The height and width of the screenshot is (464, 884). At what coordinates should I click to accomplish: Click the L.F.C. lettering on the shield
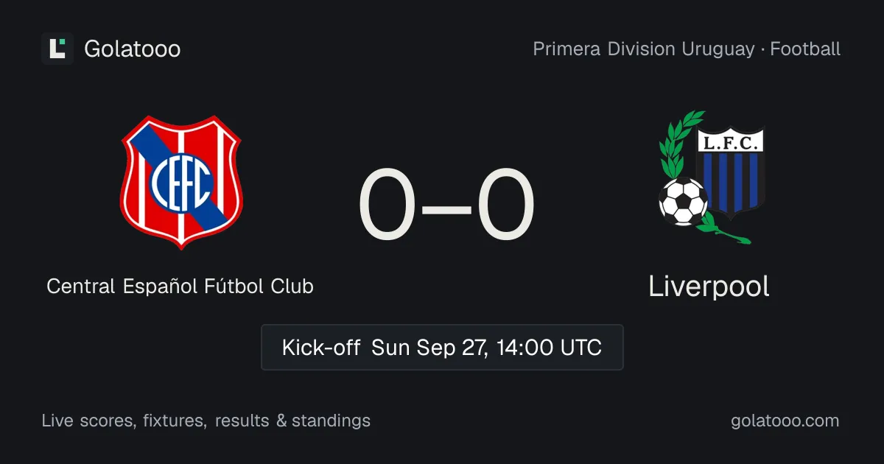(x=730, y=144)
